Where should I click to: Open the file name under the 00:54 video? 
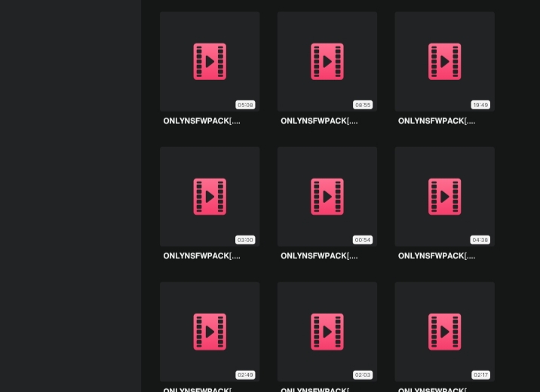tap(319, 256)
